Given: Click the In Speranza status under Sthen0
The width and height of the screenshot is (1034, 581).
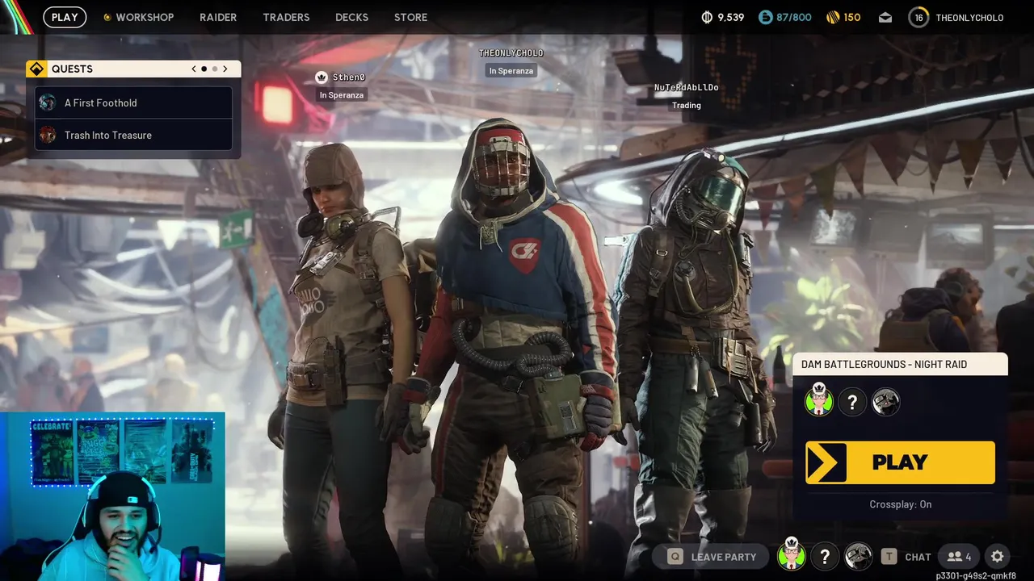Looking at the screenshot, I should coord(342,95).
